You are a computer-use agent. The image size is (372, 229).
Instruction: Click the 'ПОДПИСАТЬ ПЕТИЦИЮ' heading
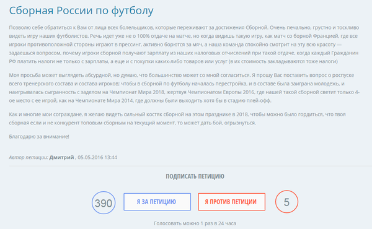[195, 176]
